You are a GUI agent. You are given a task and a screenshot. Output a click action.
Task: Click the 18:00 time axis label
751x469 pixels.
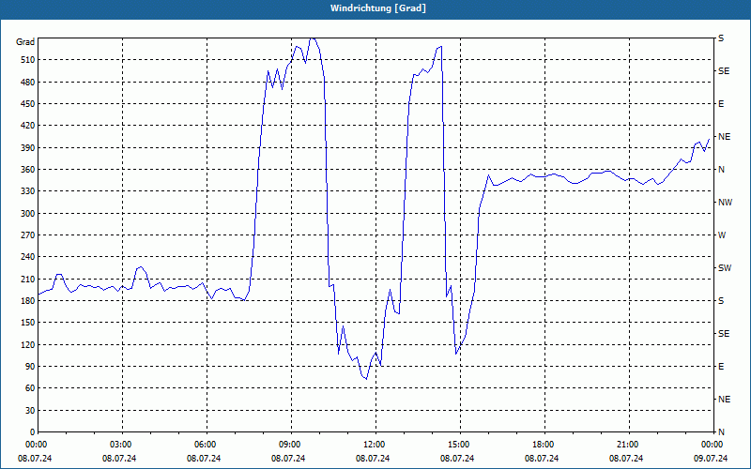tap(542, 445)
